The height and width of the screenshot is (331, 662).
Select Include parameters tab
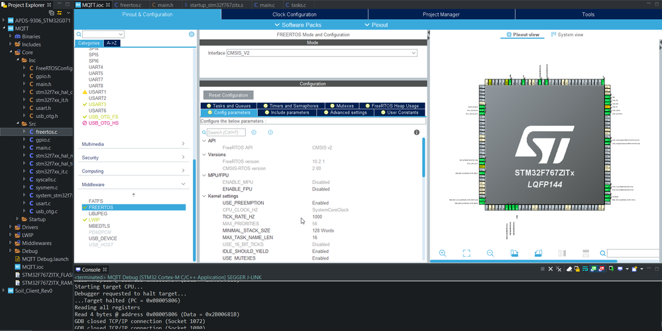287,113
